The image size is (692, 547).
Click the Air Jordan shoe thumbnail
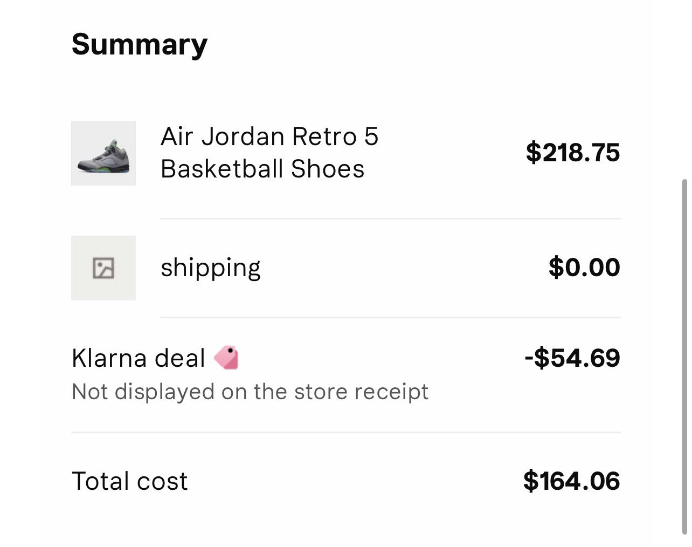point(103,153)
